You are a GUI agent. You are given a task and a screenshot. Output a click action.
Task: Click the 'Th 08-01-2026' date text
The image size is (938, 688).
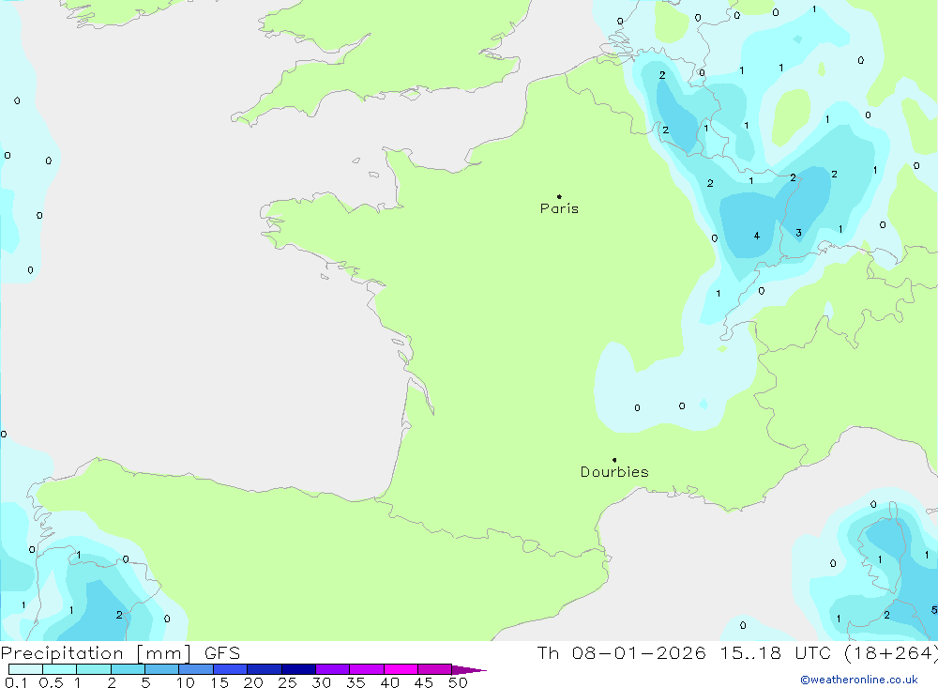621,653
